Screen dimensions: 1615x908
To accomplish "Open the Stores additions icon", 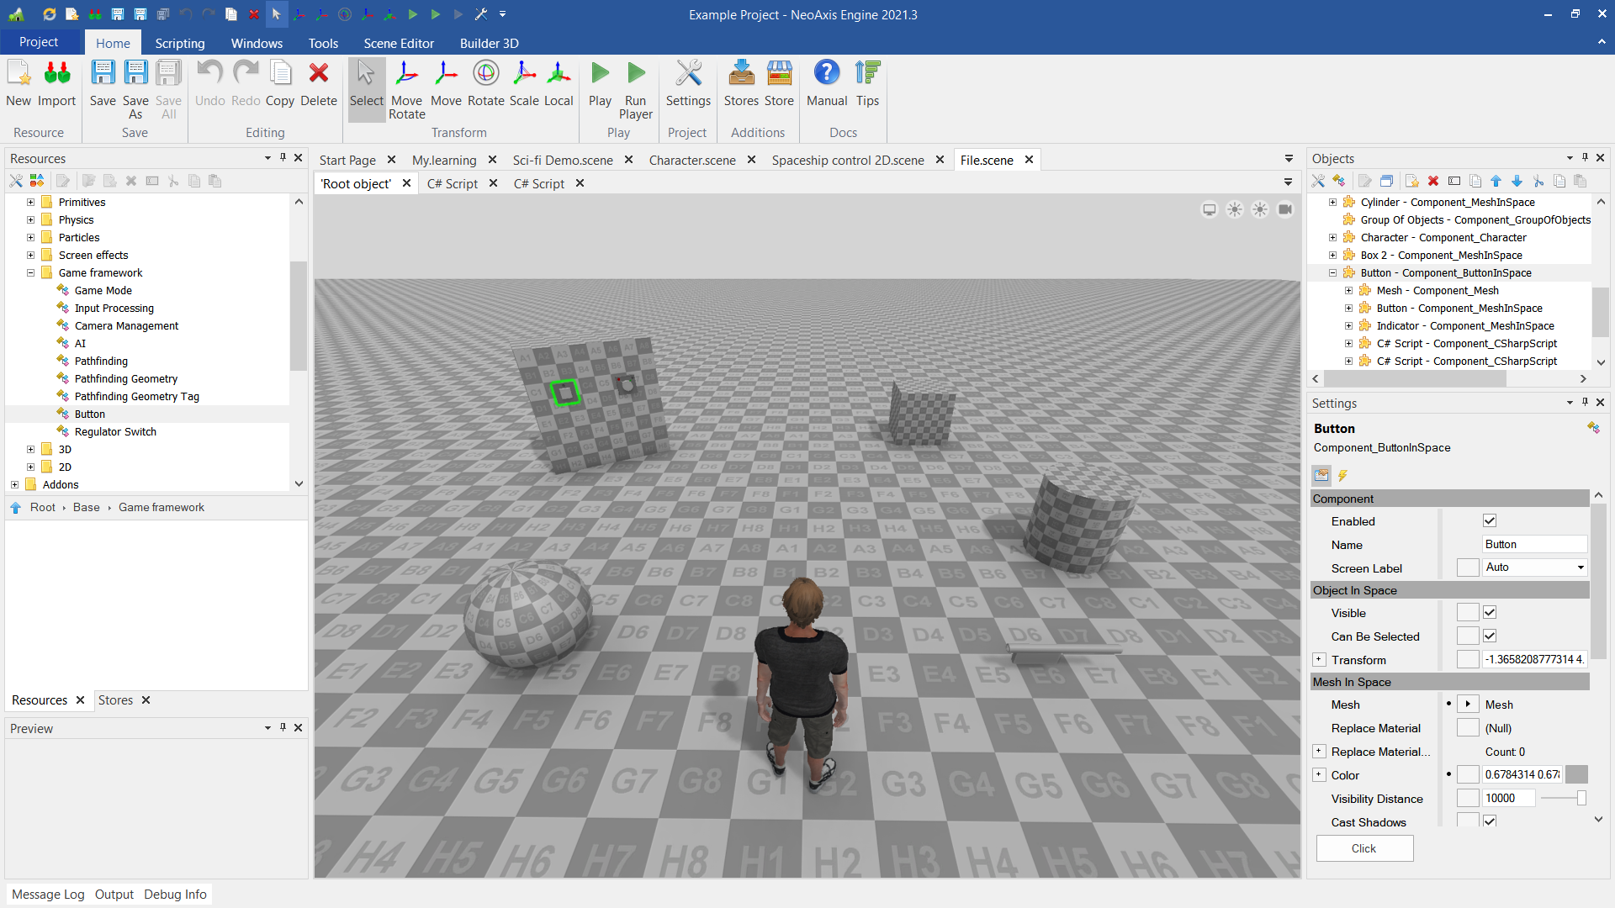I will coord(741,74).
